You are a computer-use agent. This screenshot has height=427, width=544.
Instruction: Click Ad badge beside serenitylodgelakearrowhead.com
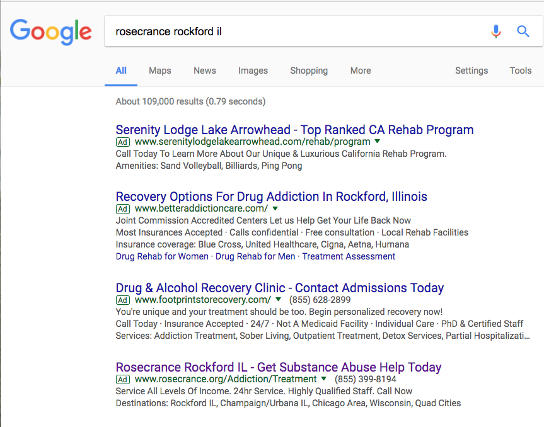click(x=122, y=142)
